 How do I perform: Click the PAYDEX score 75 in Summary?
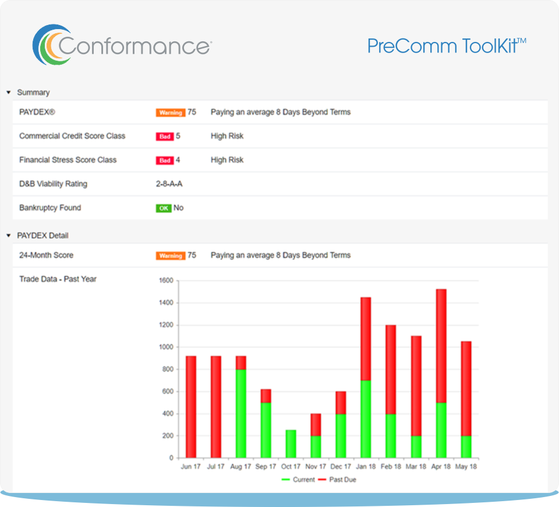(x=192, y=112)
